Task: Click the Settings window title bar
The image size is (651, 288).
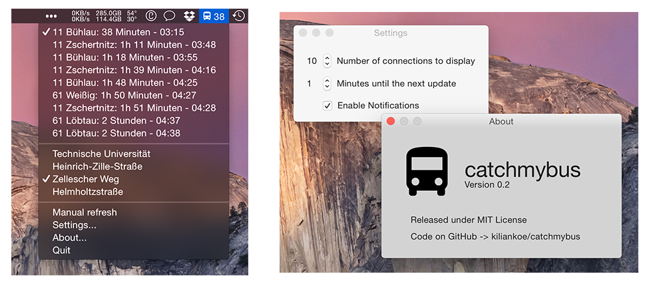Action: click(x=391, y=33)
